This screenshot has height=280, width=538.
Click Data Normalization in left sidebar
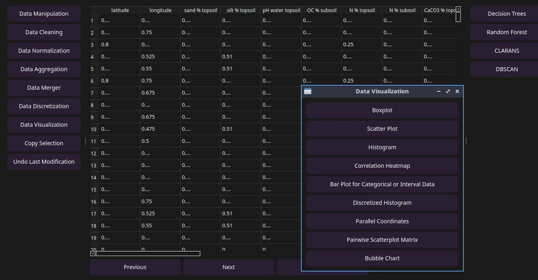(44, 51)
